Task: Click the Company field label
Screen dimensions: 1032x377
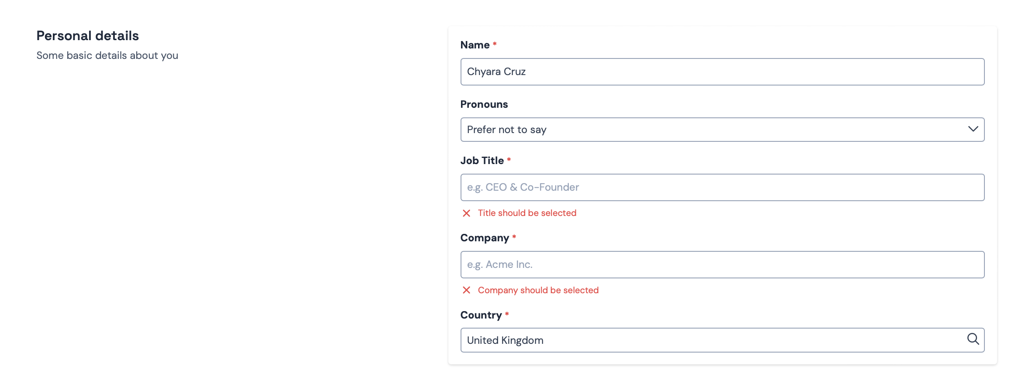Action: click(x=485, y=238)
